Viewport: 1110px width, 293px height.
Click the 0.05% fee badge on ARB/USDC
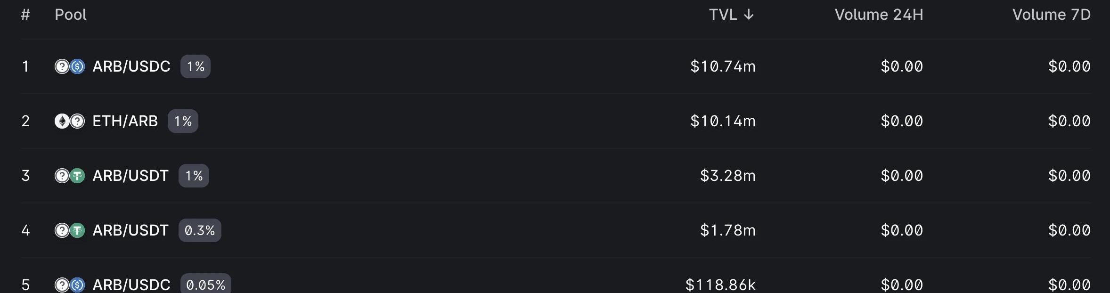(x=206, y=284)
